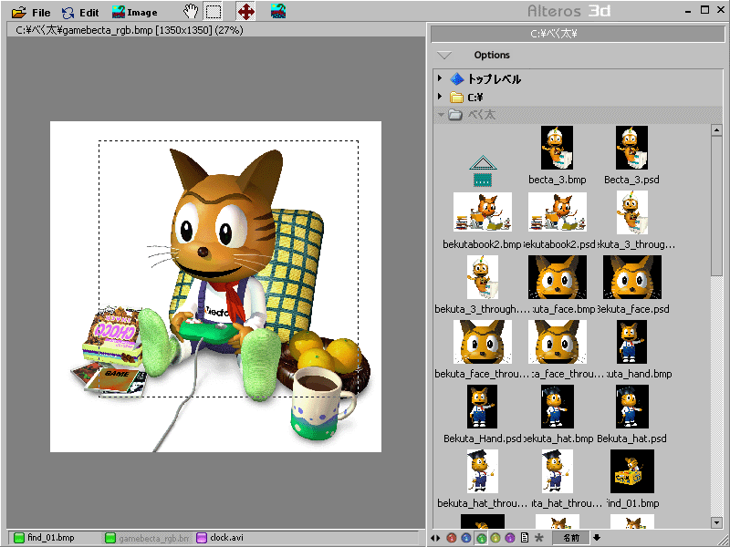Switch to gamebecta_rgb.bmp tab
This screenshot has width=730, height=547.
point(148,538)
